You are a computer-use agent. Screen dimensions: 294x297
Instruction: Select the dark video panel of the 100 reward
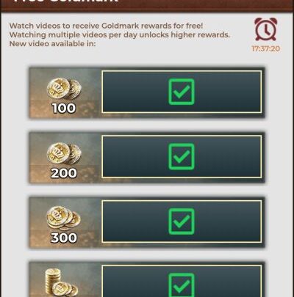[182, 92]
